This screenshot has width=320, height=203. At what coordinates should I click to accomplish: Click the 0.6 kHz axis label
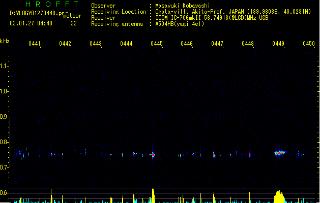click(x=4, y=193)
